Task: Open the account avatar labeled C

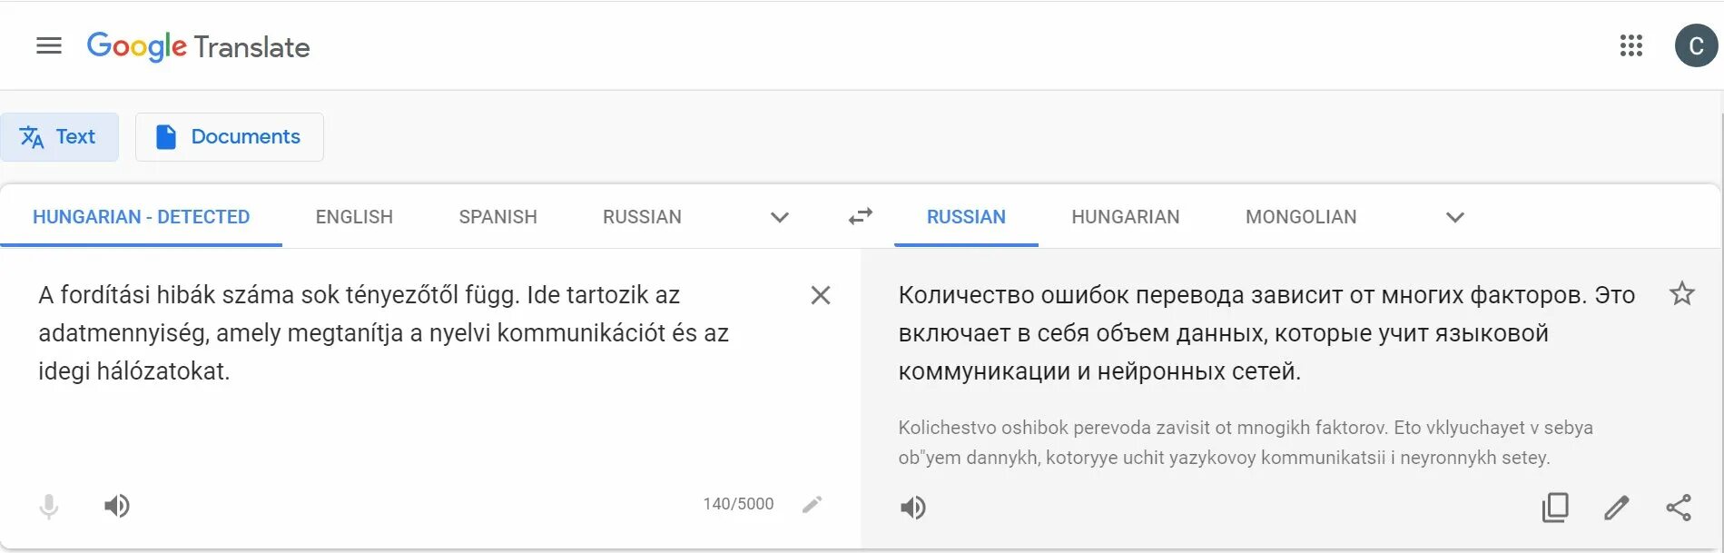Action: pos(1695,46)
